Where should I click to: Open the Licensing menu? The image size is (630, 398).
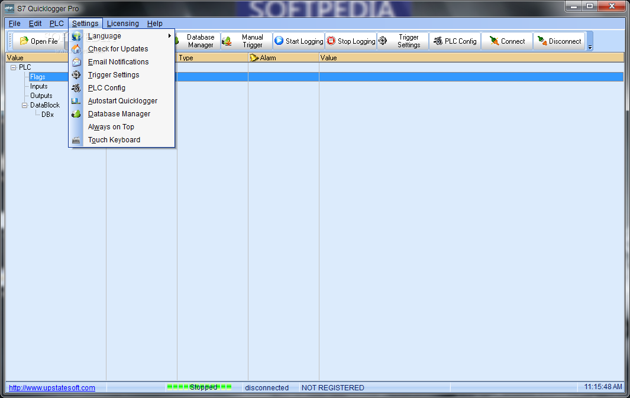123,23
